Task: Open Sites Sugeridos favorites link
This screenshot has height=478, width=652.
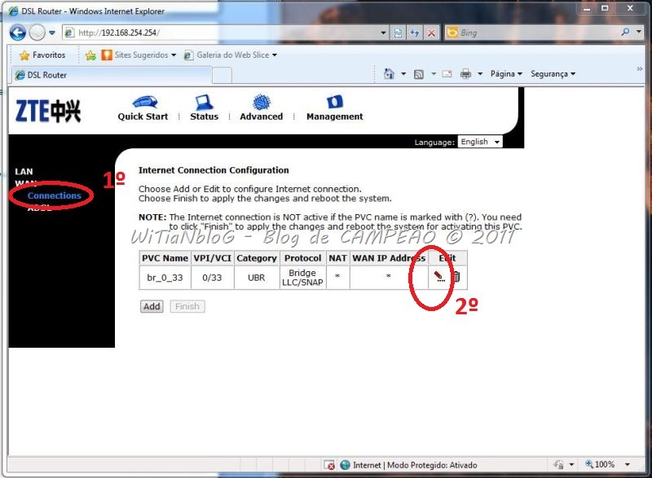Action: [139, 55]
